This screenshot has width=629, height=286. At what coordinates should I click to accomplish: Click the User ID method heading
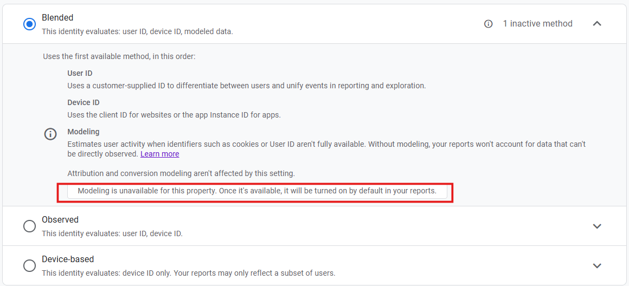pyautogui.click(x=80, y=73)
